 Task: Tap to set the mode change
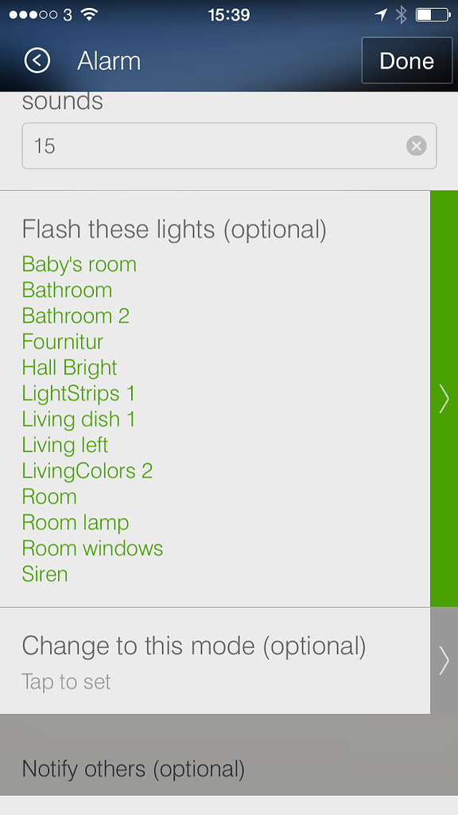pos(66,681)
